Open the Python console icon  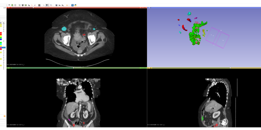coord(75,5)
